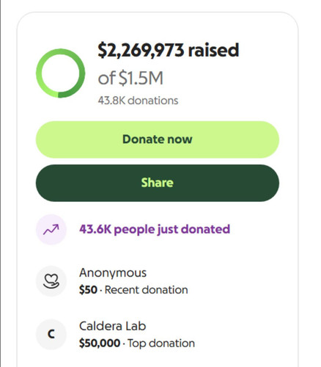
Task: Click the '43.6K' figure in purple
Action: click(95, 229)
